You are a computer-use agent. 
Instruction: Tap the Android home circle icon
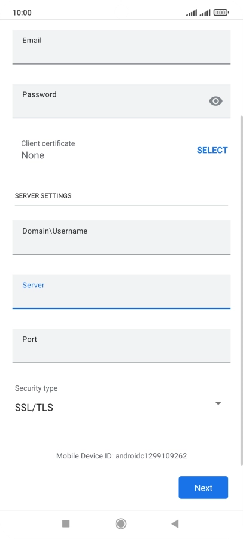click(121, 523)
